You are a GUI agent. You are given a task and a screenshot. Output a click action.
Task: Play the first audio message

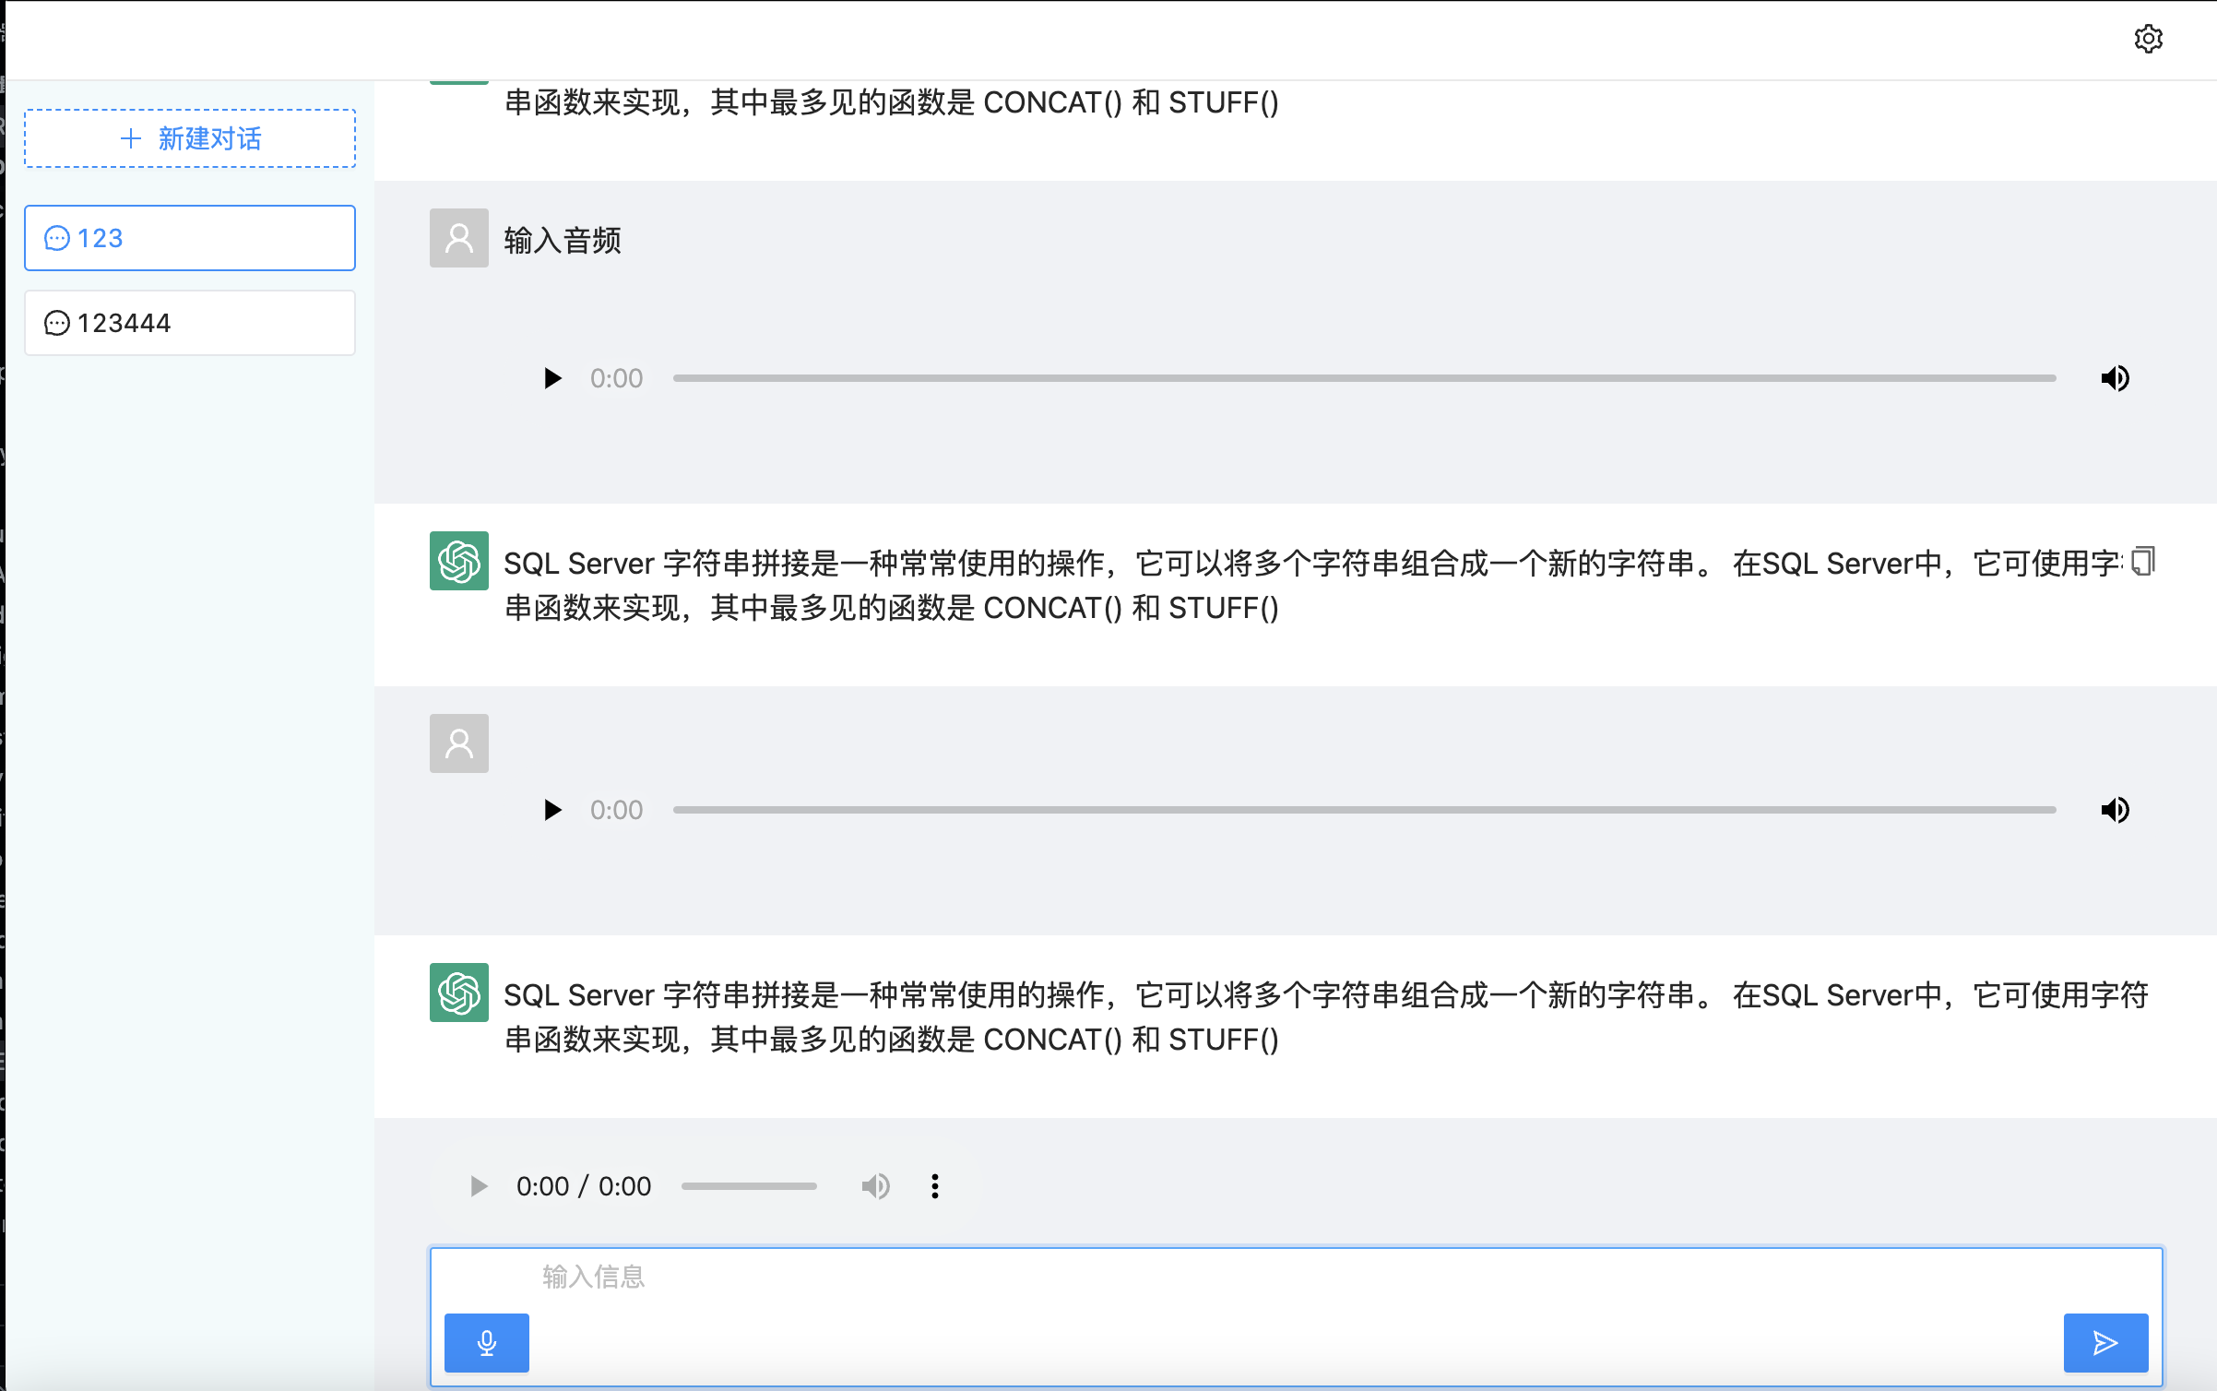click(x=552, y=378)
